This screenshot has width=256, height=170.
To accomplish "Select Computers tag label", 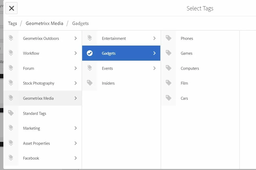I will pos(190,68).
